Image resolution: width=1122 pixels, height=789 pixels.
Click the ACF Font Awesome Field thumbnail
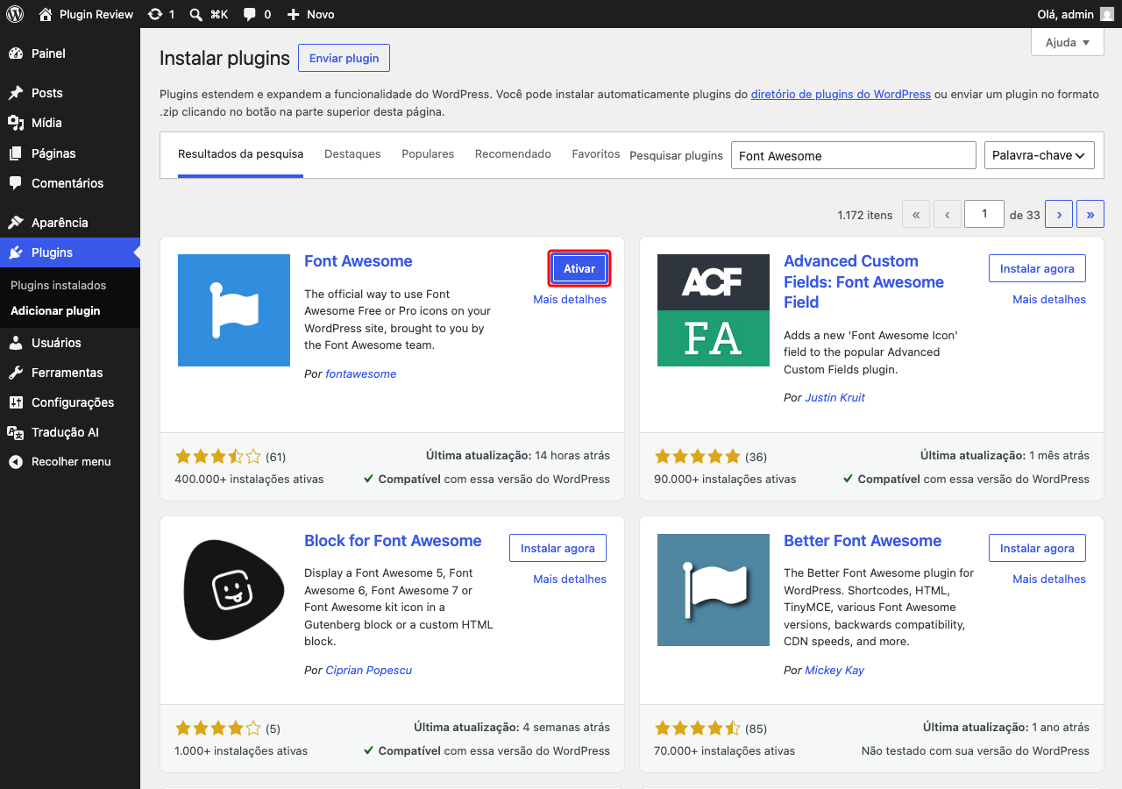pyautogui.click(x=714, y=310)
